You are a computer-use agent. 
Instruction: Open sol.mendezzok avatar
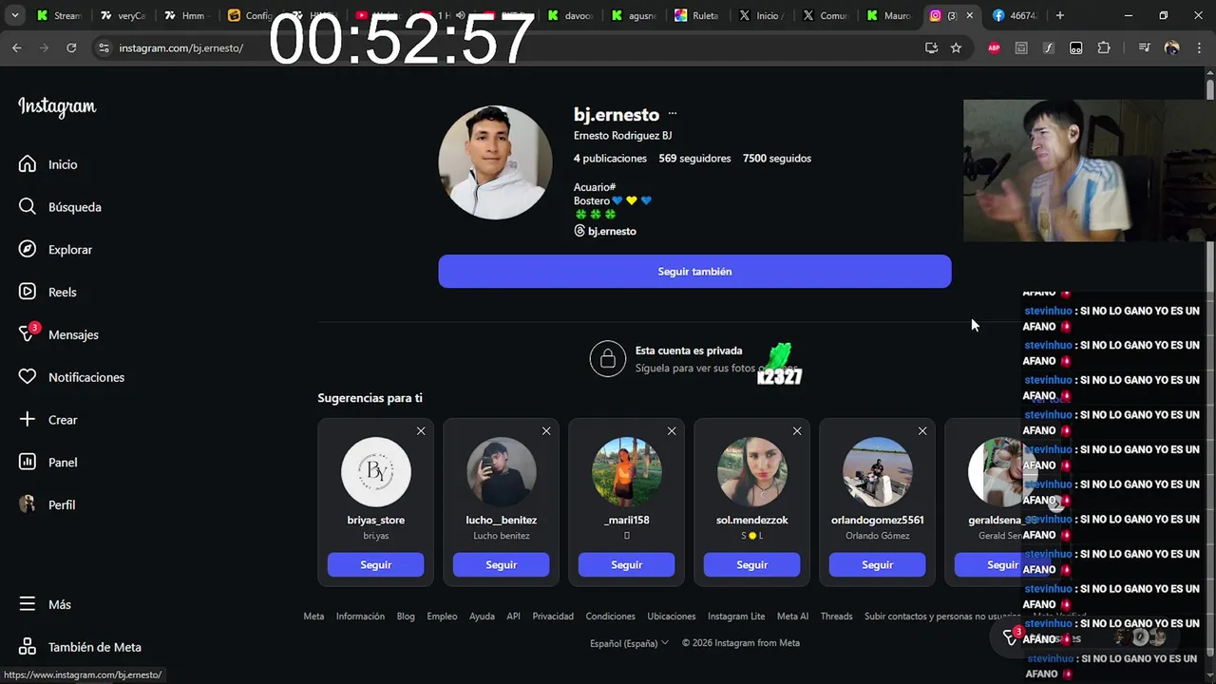tap(752, 472)
